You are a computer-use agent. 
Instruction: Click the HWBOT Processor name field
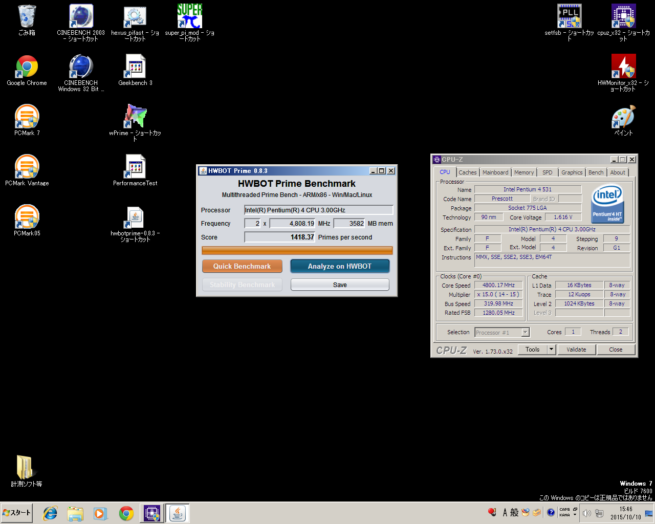coord(318,210)
